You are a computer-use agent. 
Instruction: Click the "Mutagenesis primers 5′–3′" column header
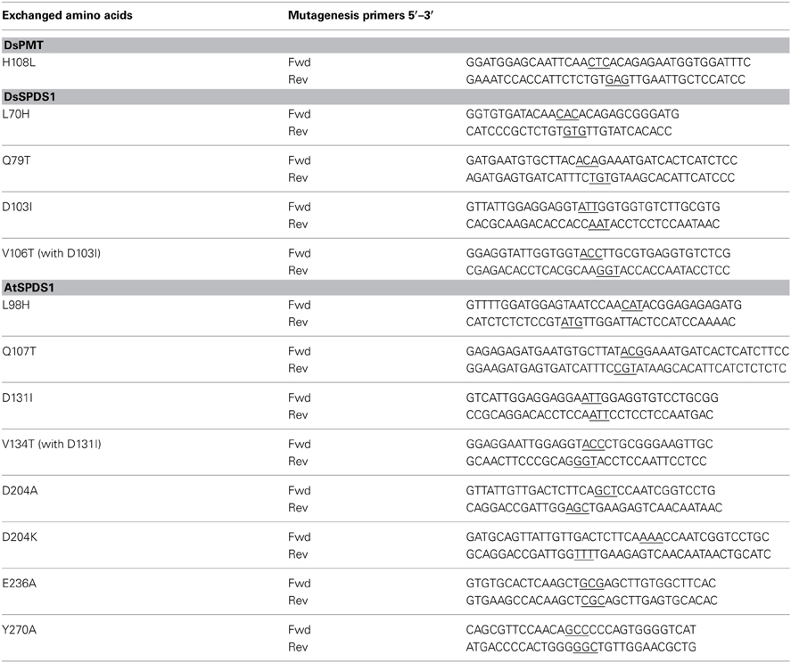pos(360,16)
